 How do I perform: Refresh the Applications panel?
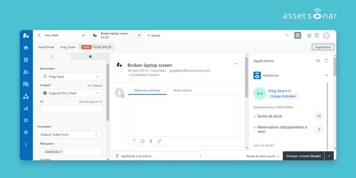[x=326, y=61]
